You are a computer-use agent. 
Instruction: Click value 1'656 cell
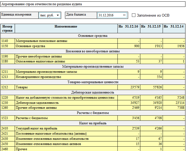[x=174, y=46]
